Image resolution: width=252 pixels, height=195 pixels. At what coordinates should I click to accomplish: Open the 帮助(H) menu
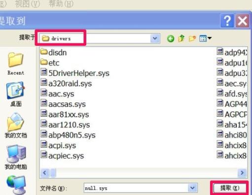pyautogui.click(x=61, y=4)
